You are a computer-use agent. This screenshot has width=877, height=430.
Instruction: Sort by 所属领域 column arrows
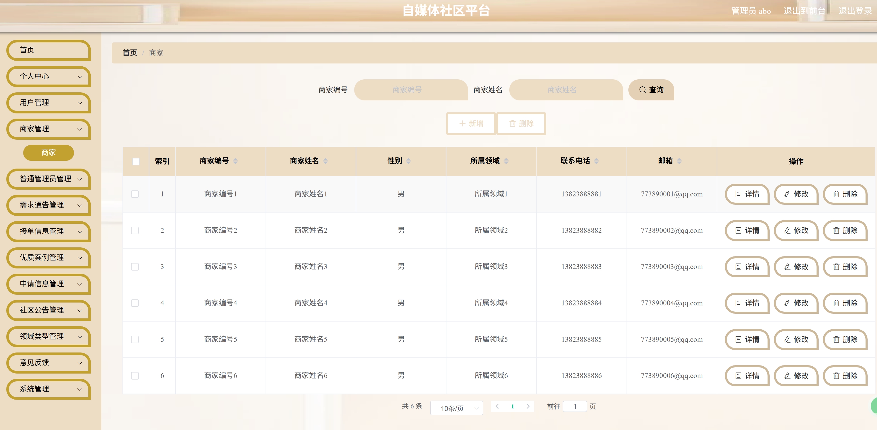click(x=506, y=161)
